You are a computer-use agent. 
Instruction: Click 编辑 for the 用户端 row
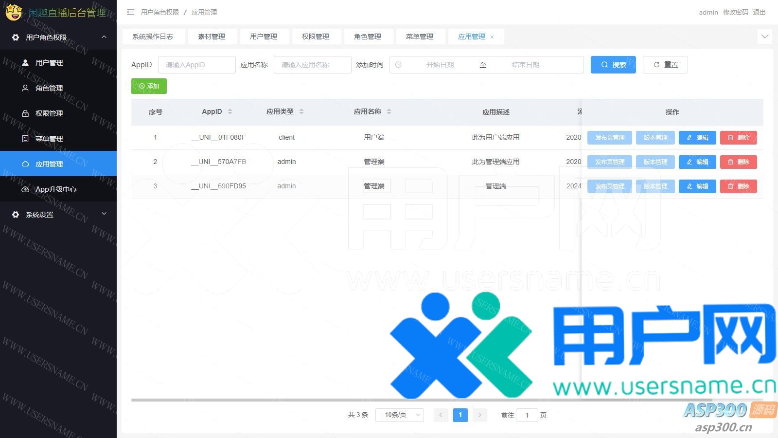pos(697,138)
